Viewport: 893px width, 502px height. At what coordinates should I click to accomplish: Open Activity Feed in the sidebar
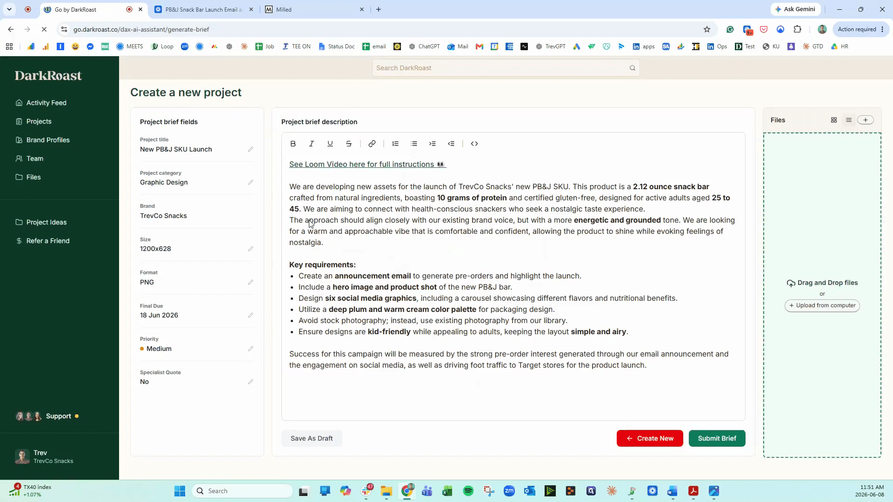[41, 103]
